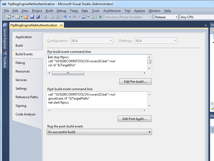Click the Edit Pre-build button
Screen dimensions: 214x161
pyautogui.click(x=135, y=81)
